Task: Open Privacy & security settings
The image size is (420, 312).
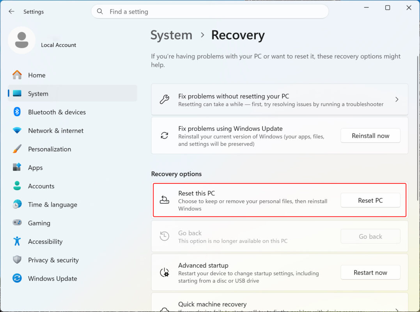Action: tap(72, 260)
